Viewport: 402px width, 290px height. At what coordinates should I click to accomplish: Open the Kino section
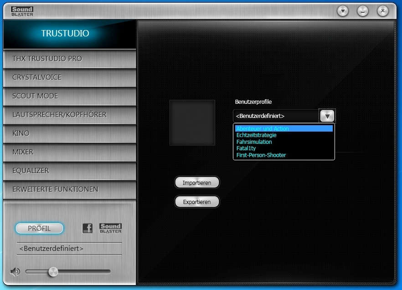(69, 133)
